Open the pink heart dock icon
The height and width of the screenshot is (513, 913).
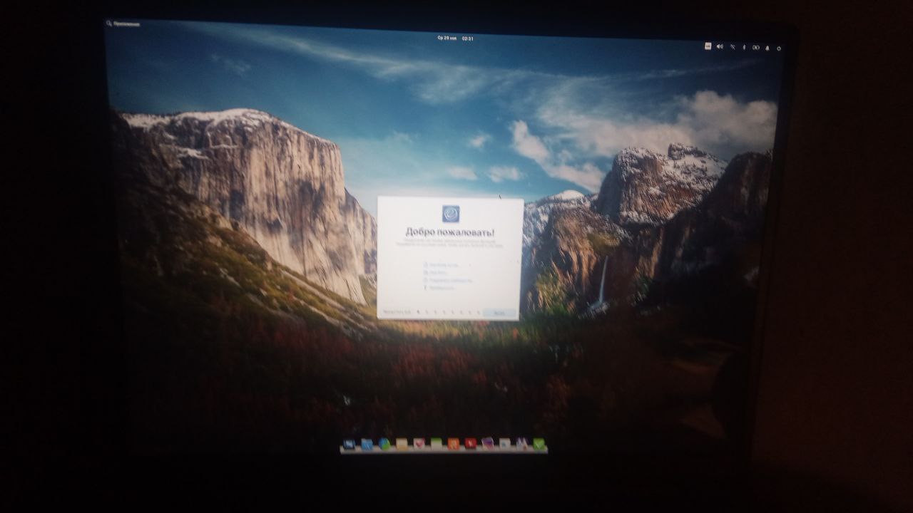pyautogui.click(x=419, y=444)
